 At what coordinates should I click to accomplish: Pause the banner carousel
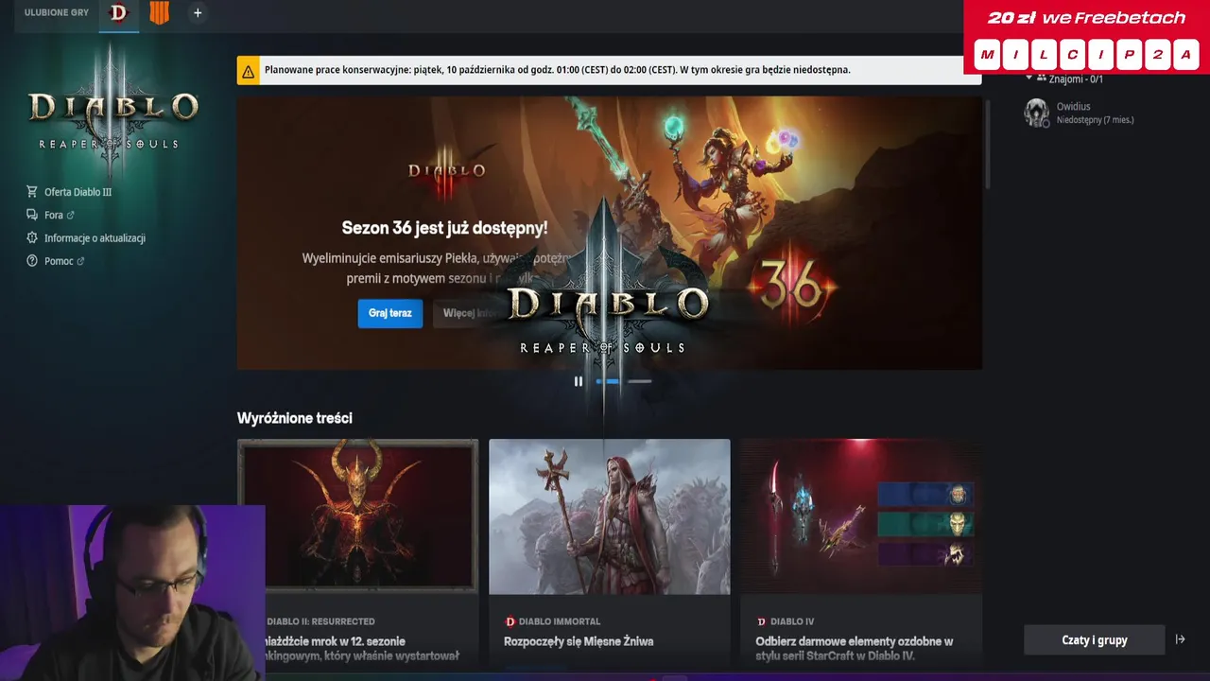[x=579, y=381]
